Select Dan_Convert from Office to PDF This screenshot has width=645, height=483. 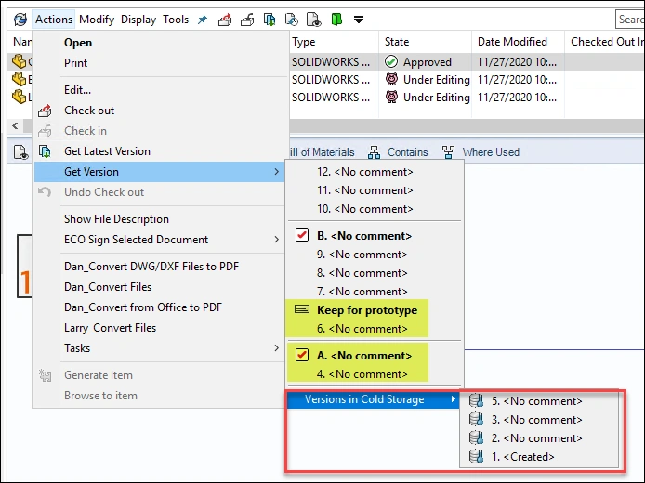click(x=143, y=307)
